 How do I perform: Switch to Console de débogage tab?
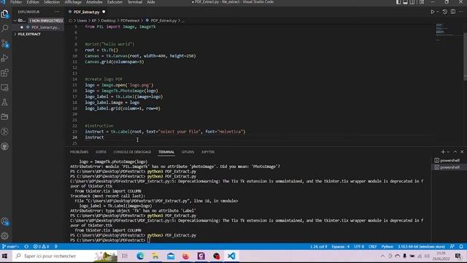132,152
